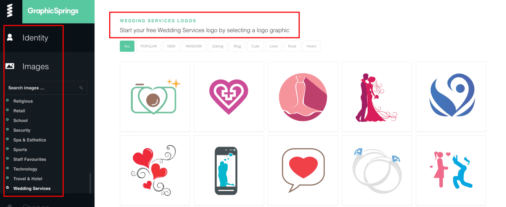Select the camera with heart logo graphic

[x=155, y=97]
